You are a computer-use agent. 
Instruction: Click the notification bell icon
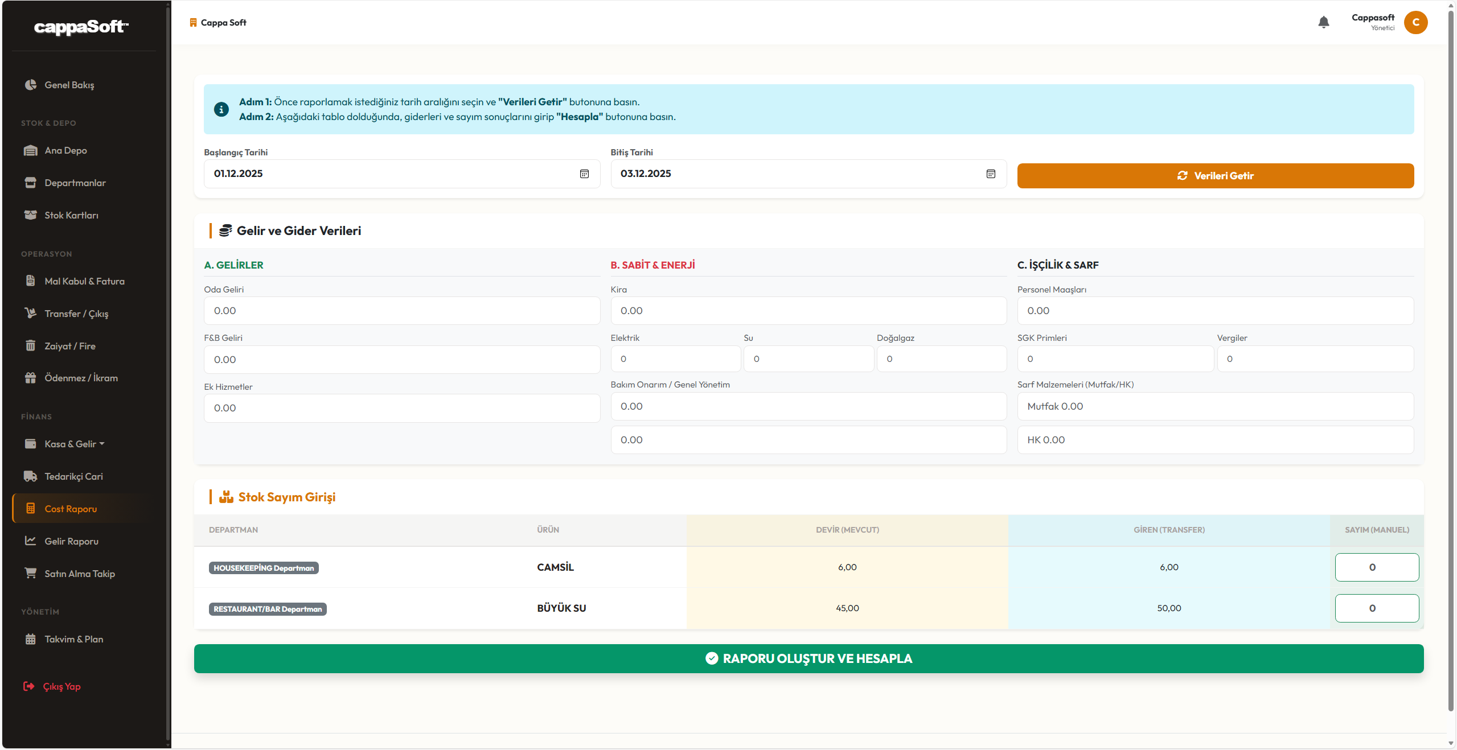(x=1323, y=22)
